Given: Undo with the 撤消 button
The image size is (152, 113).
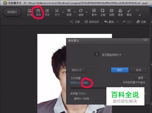Looking at the screenshot, I should coord(109,22).
